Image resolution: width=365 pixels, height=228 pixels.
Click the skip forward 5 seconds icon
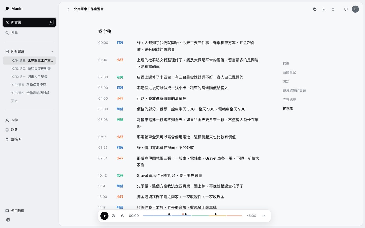coord(123,216)
